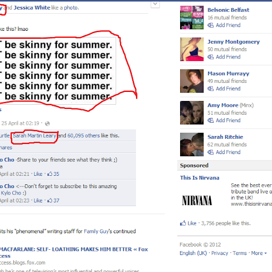Click Add Friend icon for Belsonic Belfast
This screenshot has width=272, height=272.
coord(210,25)
